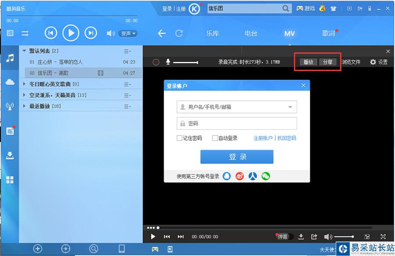Open options menu for 冬日暖心英文歌曲
The image size is (395, 256).
point(127,84)
